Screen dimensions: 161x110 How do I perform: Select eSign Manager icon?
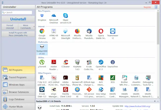coord(54,89)
